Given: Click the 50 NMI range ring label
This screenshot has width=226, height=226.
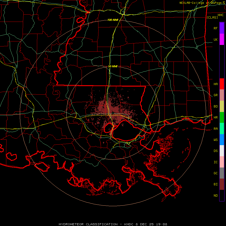Looking at the screenshot, I should pos(113,66).
